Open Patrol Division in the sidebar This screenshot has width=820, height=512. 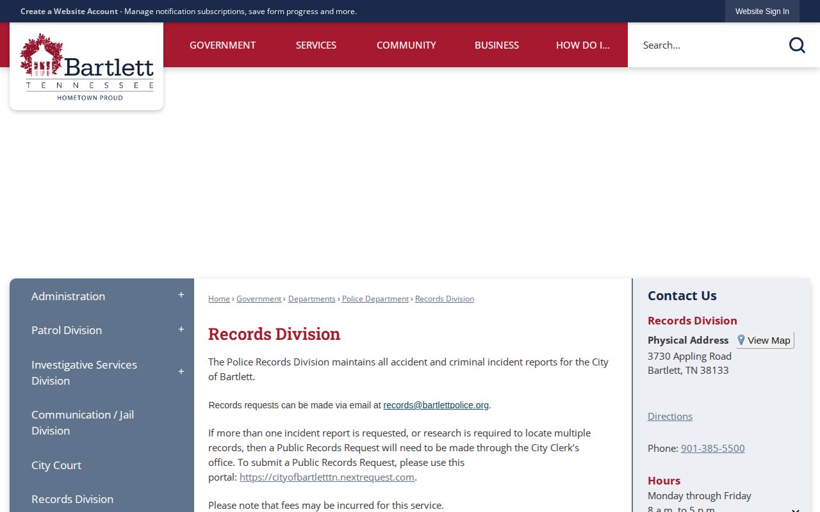click(67, 330)
